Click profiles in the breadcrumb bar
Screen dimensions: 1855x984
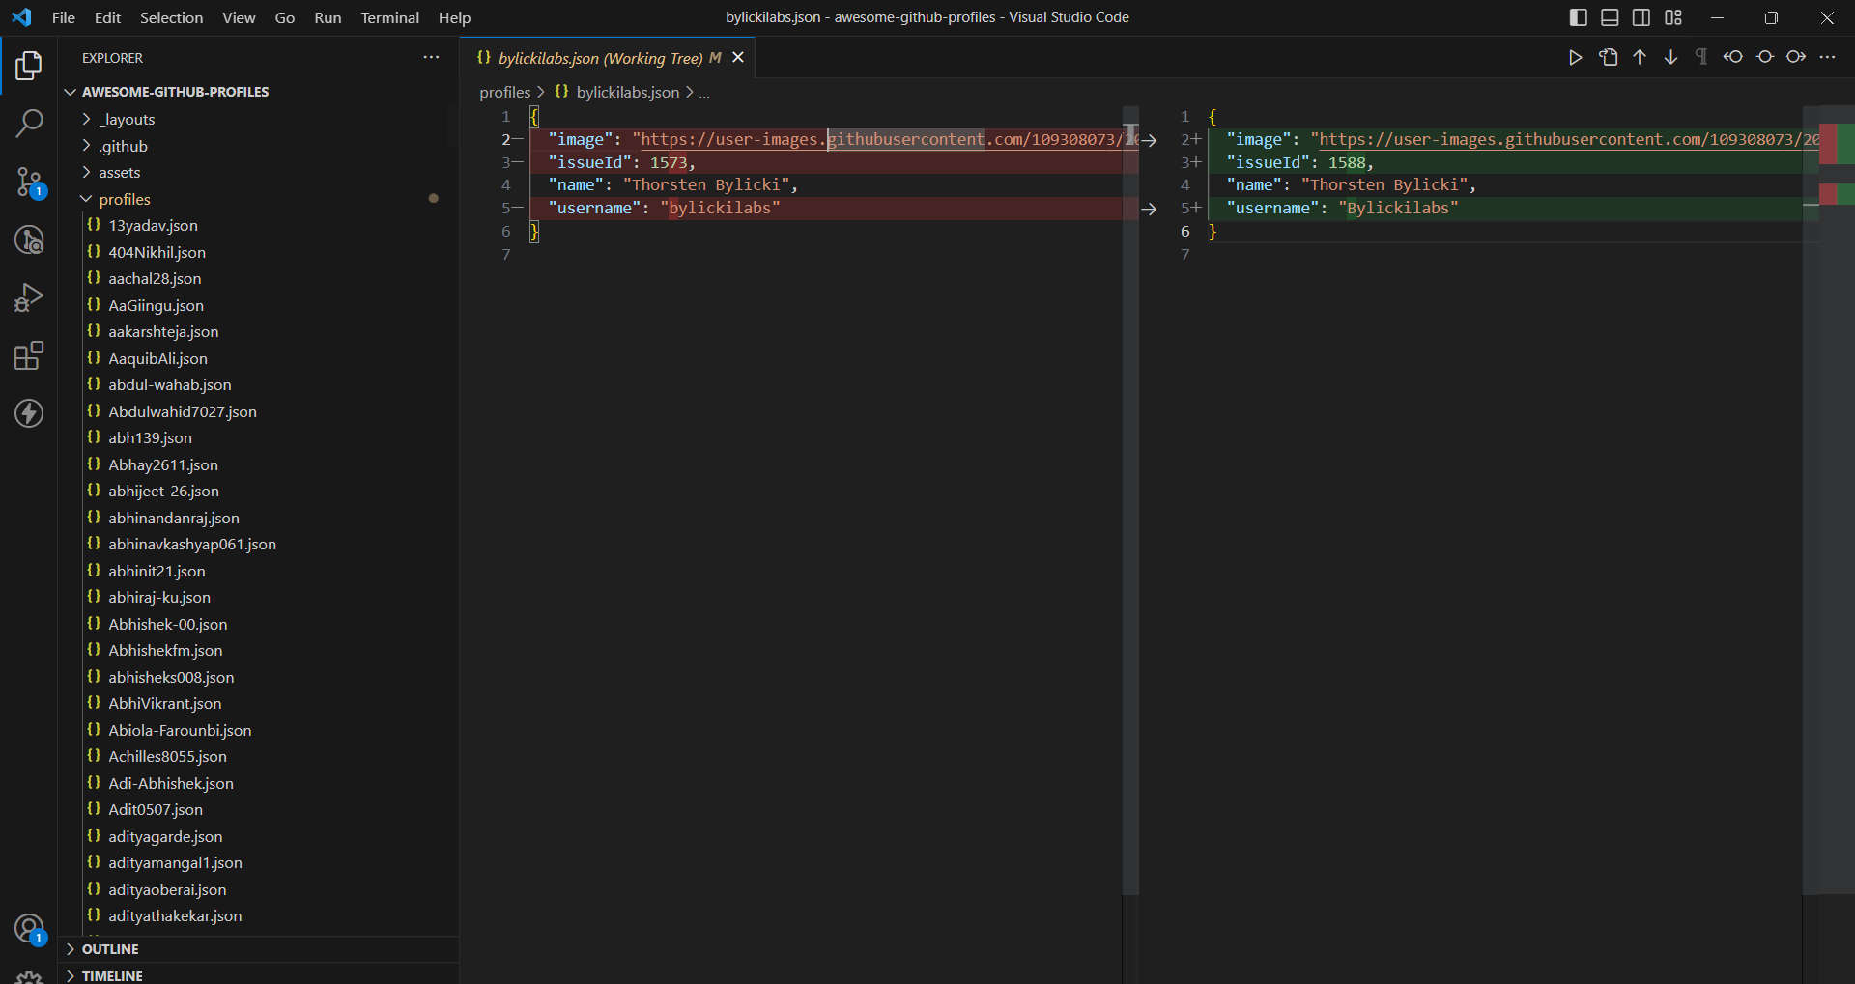[x=504, y=92]
